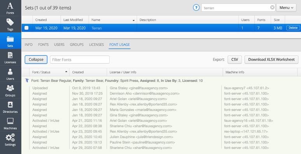Tick the checkbox for the Terran set
Viewport: 301px width, 154px height.
coord(26,28)
